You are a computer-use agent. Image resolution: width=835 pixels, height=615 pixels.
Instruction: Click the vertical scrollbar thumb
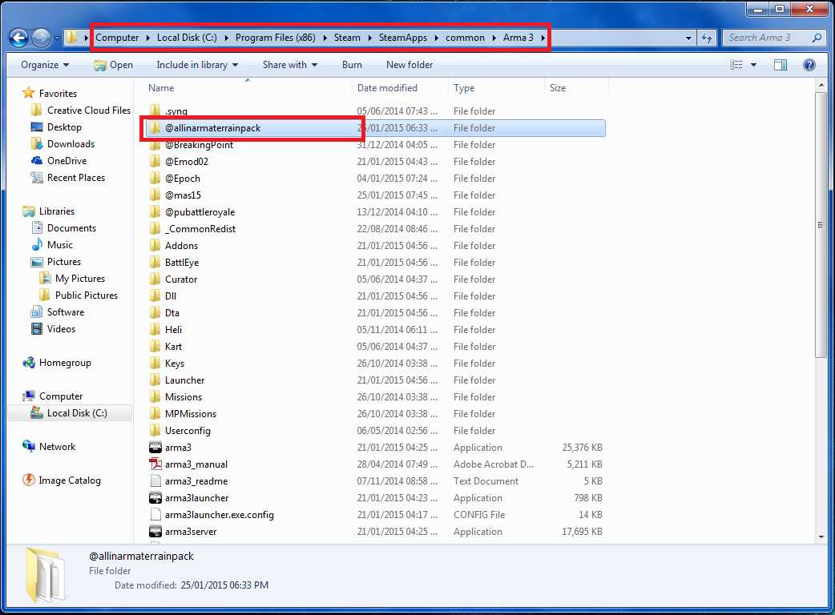pos(821,224)
